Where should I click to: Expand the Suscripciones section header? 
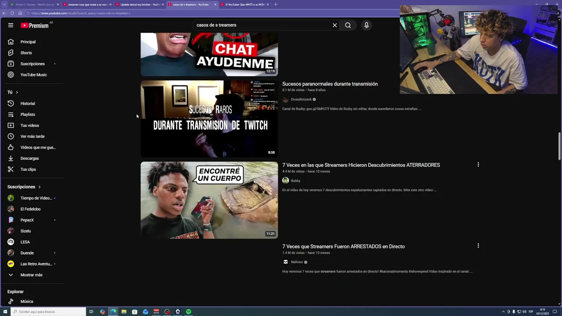[x=24, y=187]
